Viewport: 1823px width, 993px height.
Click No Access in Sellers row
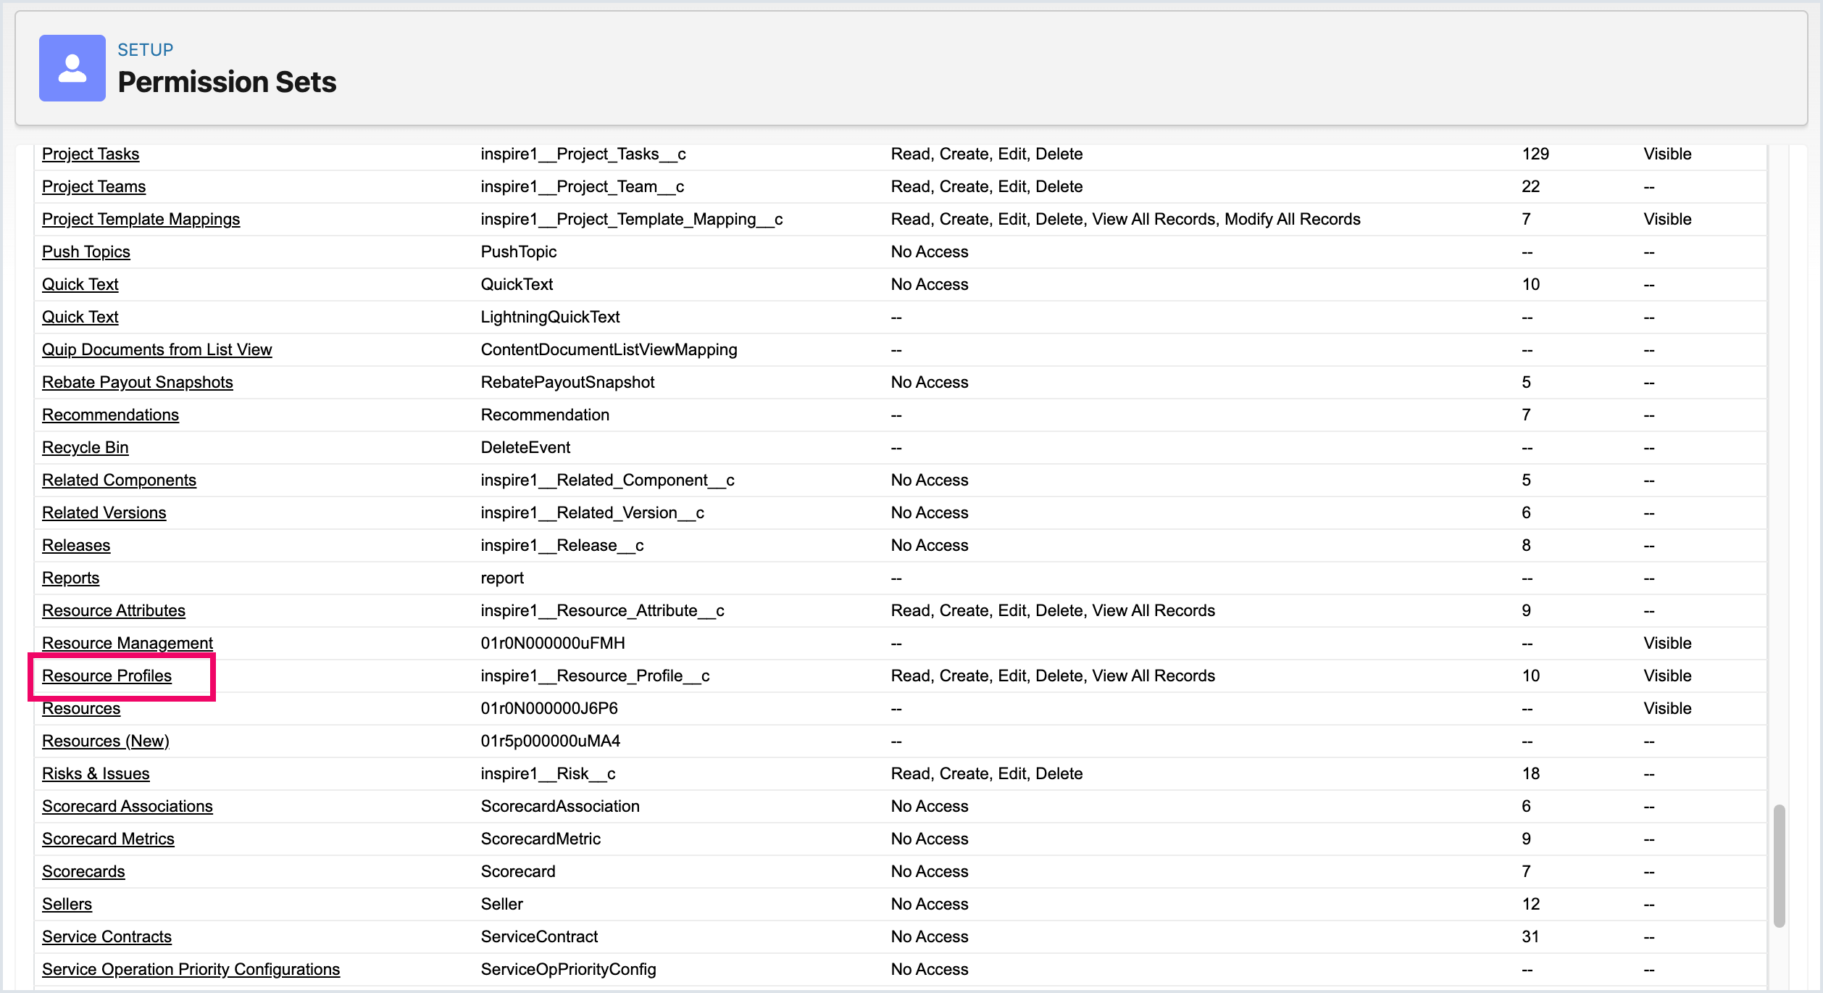point(929,904)
